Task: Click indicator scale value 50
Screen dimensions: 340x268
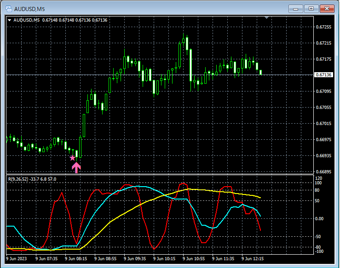Action: coord(317,201)
